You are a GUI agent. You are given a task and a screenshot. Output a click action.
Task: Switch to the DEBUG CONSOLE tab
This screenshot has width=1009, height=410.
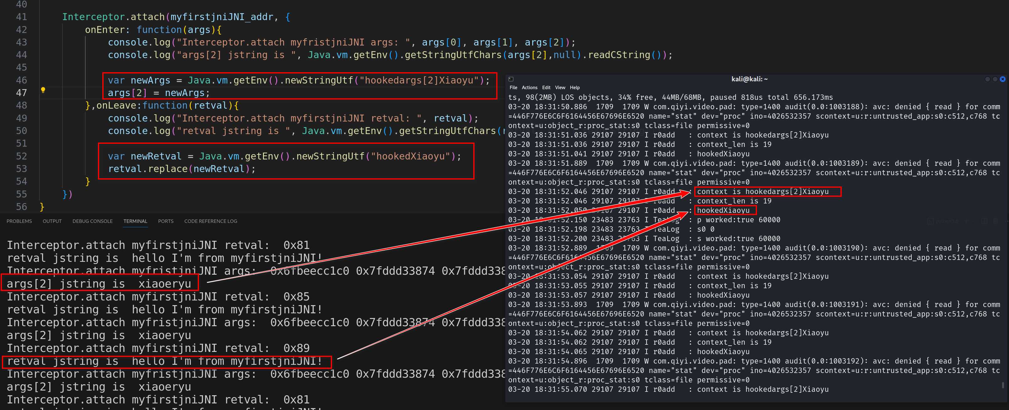coord(93,221)
